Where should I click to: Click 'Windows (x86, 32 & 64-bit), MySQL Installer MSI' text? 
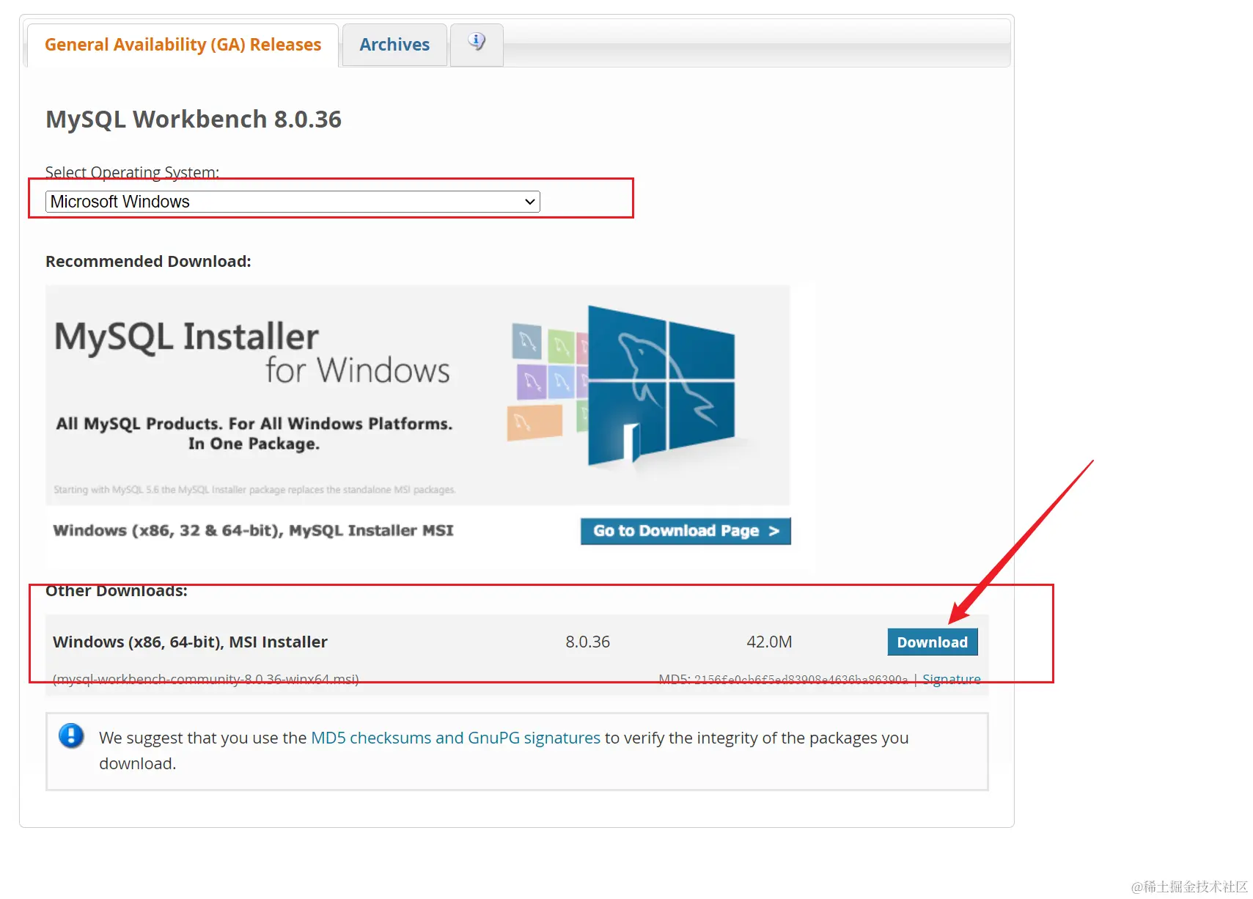coord(253,530)
